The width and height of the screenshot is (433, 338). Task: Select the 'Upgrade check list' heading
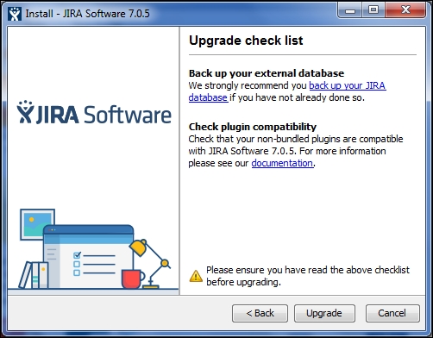tap(246, 41)
